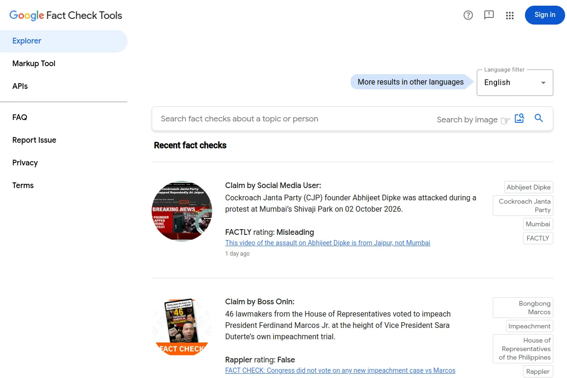This screenshot has height=378, width=567.
Task: Click the Abhijeet Dipke tag
Action: [x=528, y=187]
